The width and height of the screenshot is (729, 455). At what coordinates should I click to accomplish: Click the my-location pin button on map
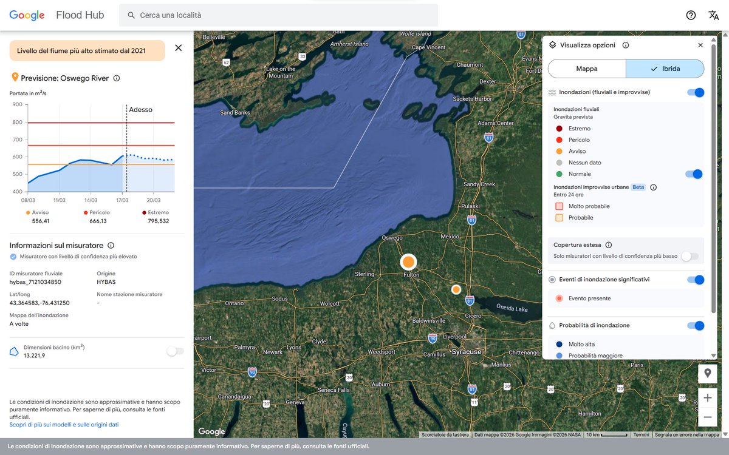click(708, 374)
